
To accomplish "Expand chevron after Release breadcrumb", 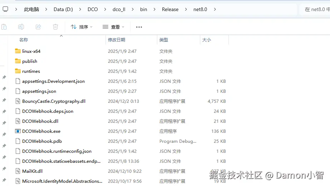I will coord(186,9).
